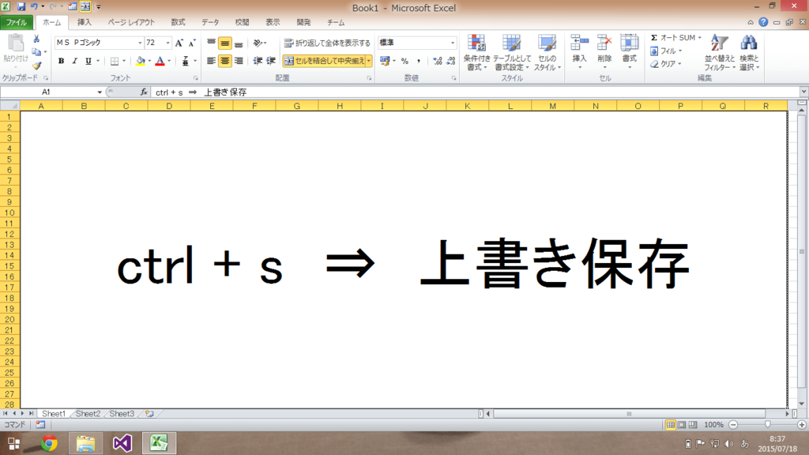Viewport: 809px width, 455px height.
Task: Toggle Italic formatting
Action: 75,61
